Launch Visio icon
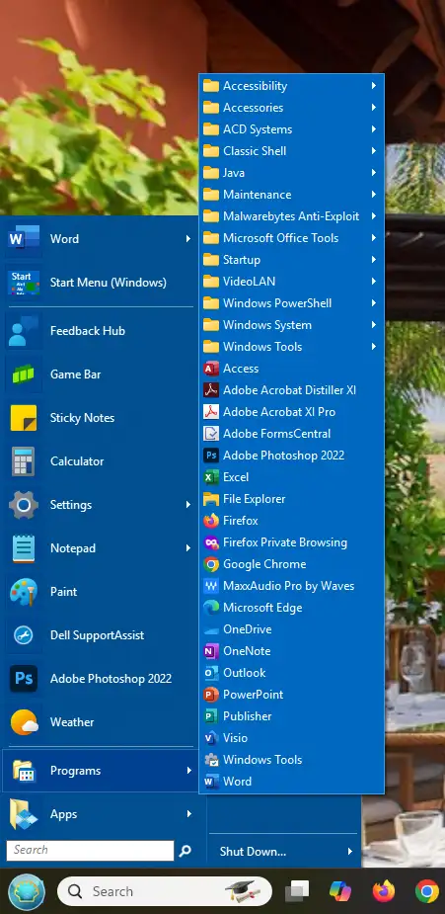The height and width of the screenshot is (914, 445). (x=211, y=738)
